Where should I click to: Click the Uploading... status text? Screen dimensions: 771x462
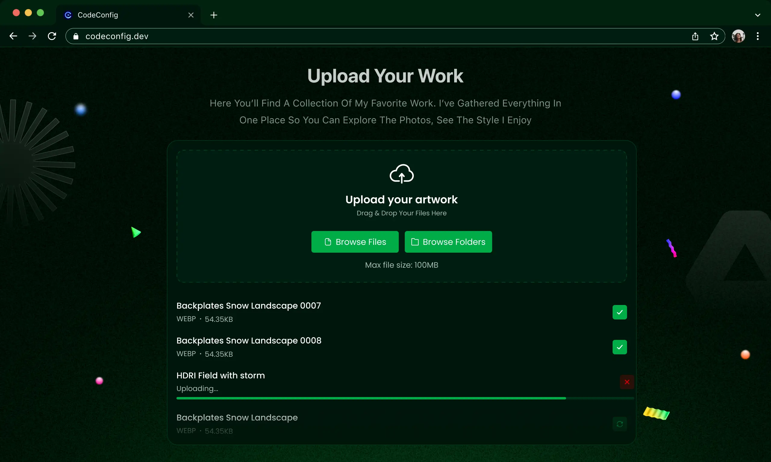tap(197, 389)
